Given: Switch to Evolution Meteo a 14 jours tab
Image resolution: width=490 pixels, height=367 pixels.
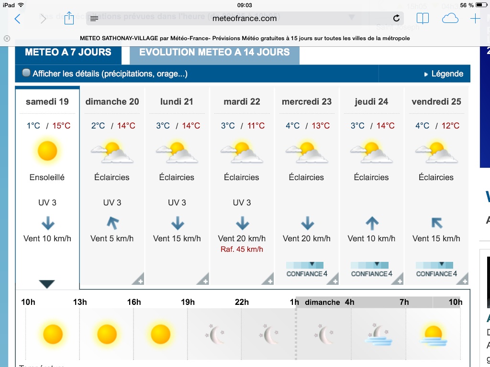Looking at the screenshot, I should 214,52.
